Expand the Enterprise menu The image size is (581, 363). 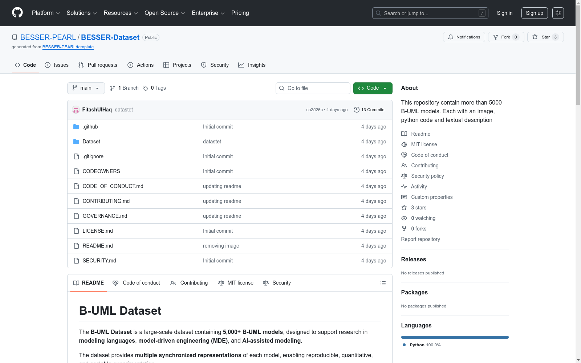(208, 13)
